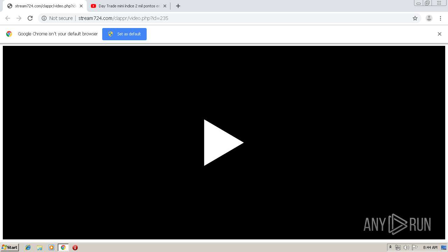Show hidden system tray icons
The width and height of the screenshot is (448, 252).
(x=391, y=247)
